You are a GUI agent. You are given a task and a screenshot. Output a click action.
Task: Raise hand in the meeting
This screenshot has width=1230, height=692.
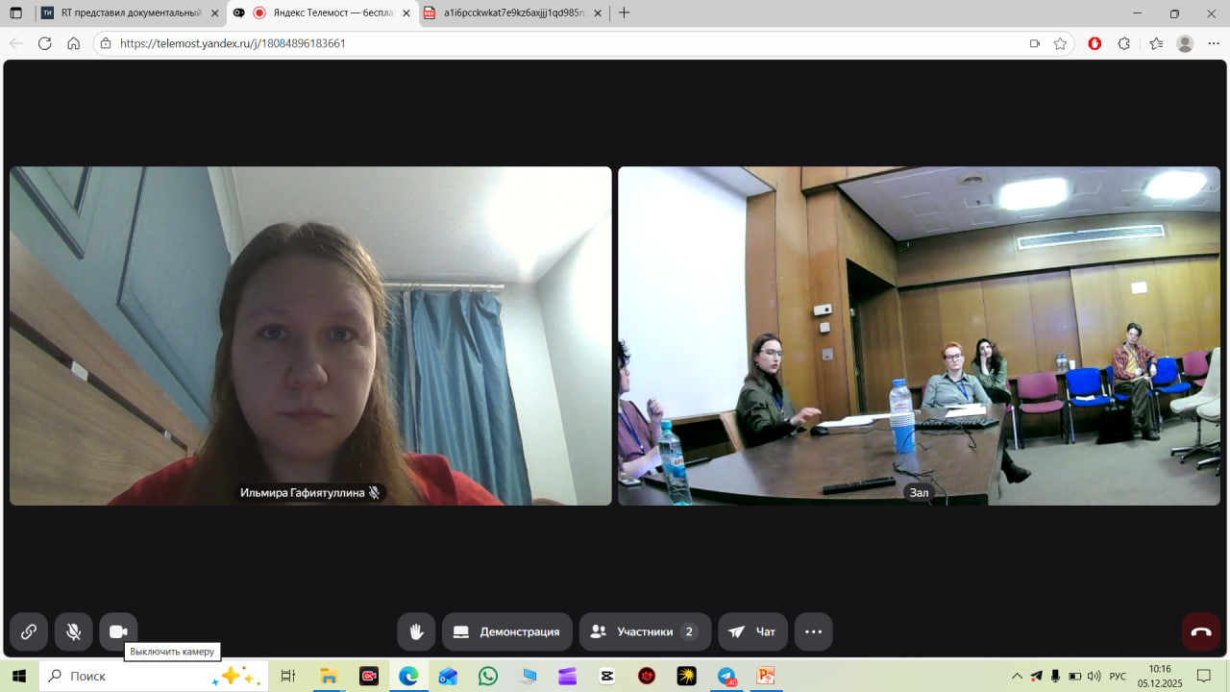416,631
